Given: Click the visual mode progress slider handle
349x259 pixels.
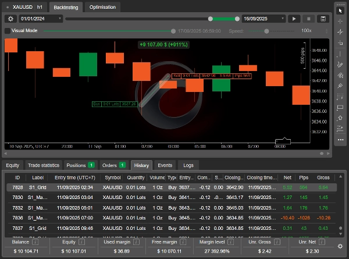Looking at the screenshot, I should [173, 31].
